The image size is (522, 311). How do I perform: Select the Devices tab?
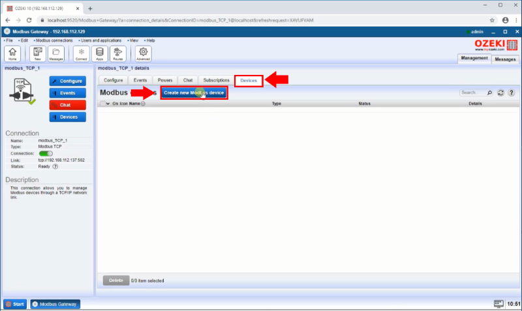(249, 81)
